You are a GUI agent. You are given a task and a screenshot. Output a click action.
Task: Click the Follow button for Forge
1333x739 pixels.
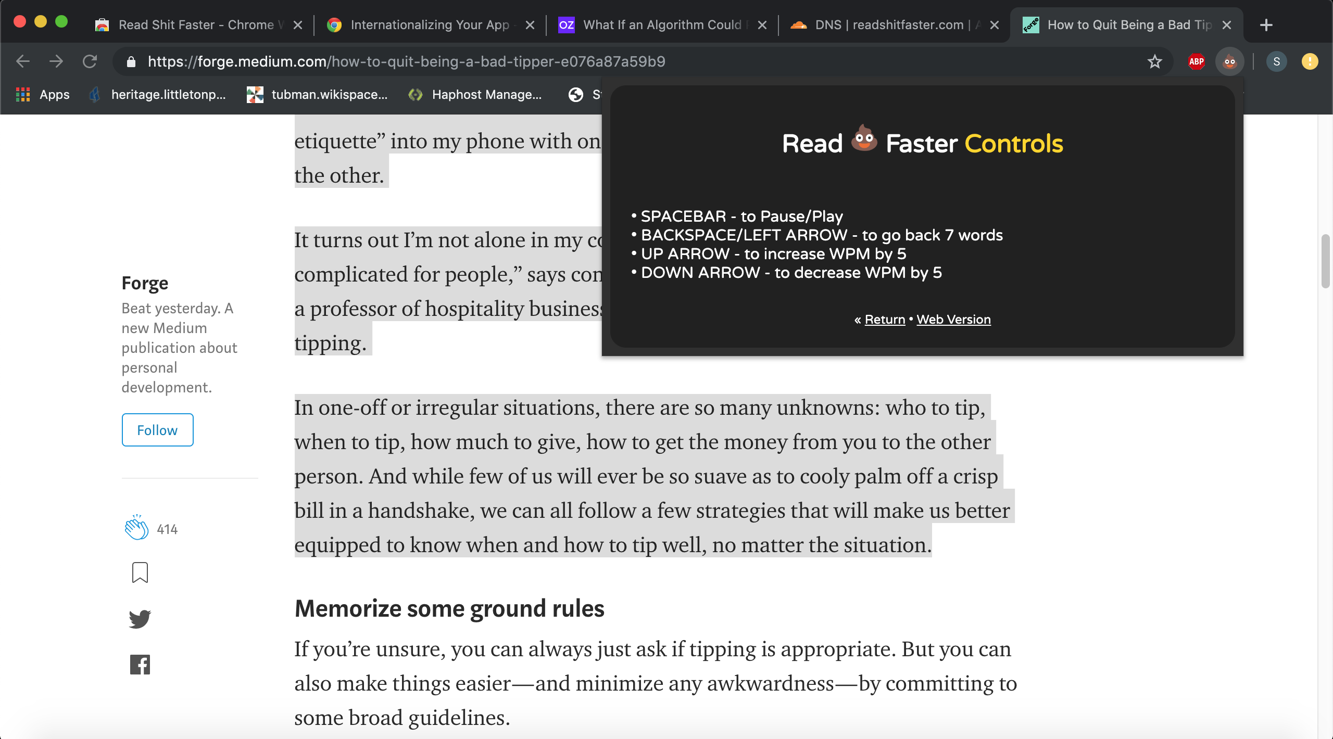(157, 430)
